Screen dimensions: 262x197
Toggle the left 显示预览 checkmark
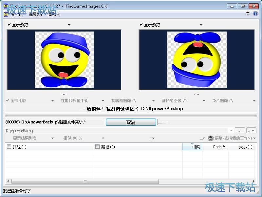(x=9, y=25)
